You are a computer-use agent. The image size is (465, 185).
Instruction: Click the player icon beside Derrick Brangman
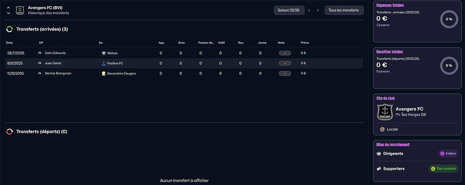coord(40,73)
